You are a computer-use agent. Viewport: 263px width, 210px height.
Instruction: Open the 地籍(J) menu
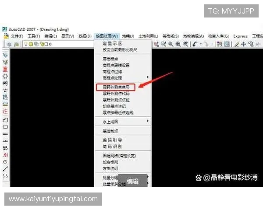[128, 36]
